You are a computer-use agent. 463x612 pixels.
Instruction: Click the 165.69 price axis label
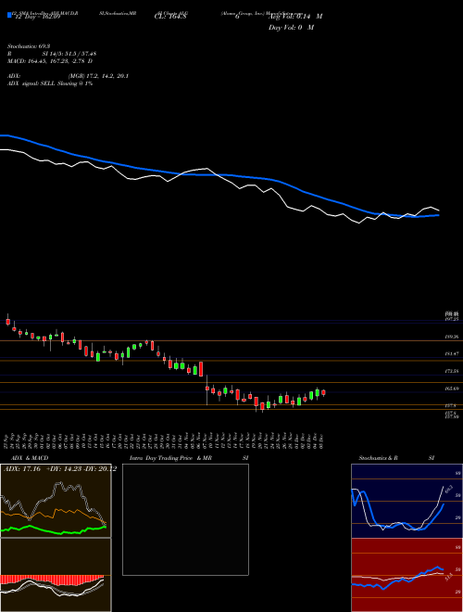click(451, 389)
